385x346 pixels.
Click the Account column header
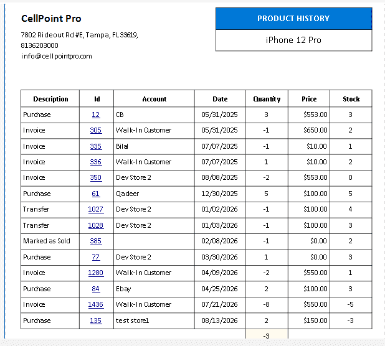point(154,99)
